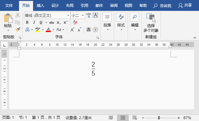This screenshot has height=121, width=199.
Task: Click the right indent marker on ruler
Action: 170,46
